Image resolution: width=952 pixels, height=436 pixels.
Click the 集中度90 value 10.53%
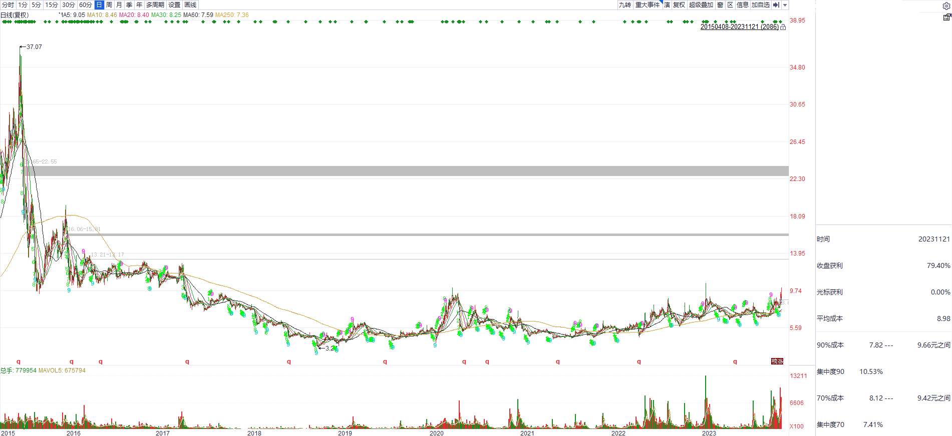pos(871,371)
